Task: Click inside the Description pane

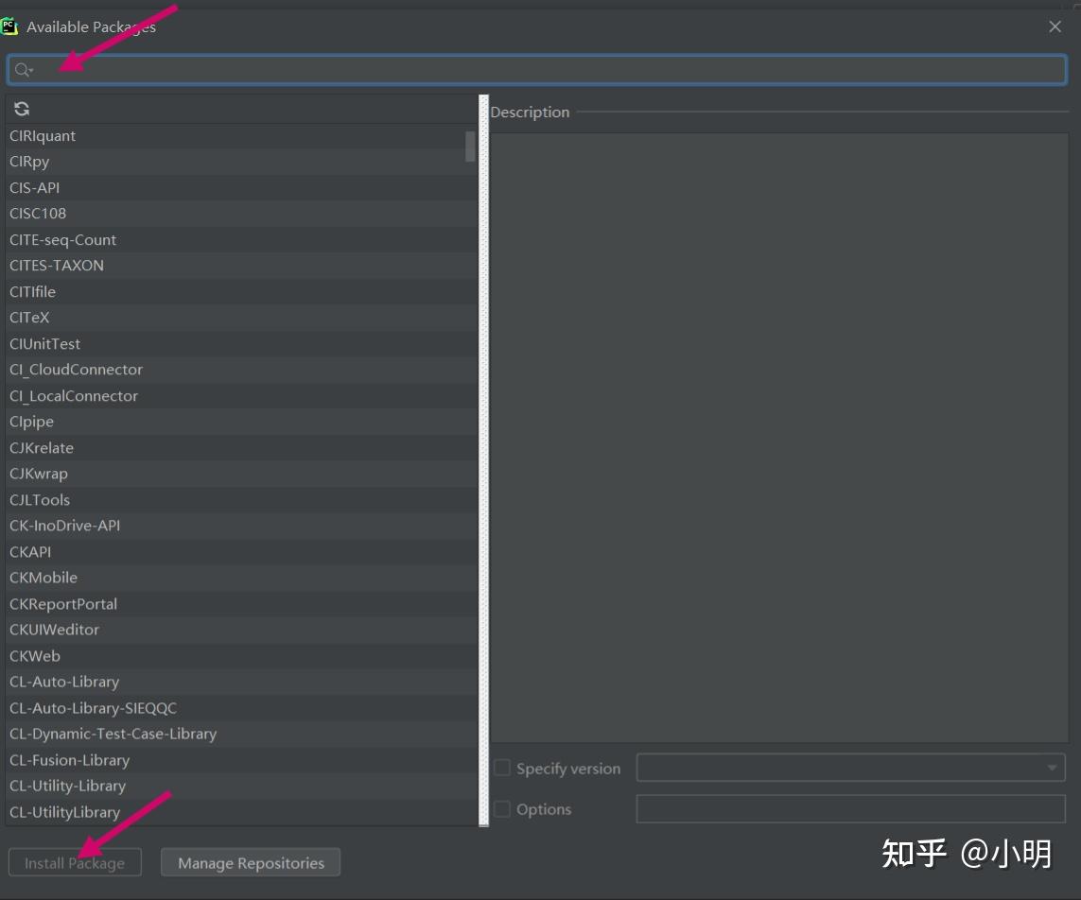Action: click(779, 438)
